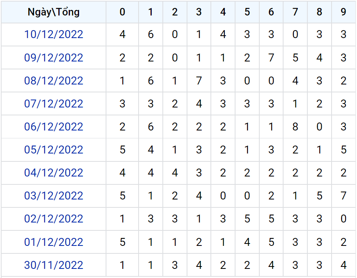Open the 09/12/2022 date link
357x278 pixels.
tap(54, 58)
